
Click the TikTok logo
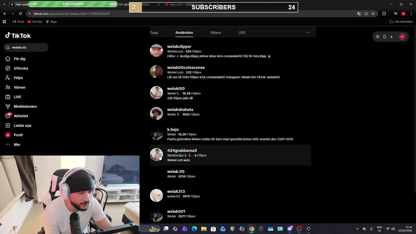(x=18, y=35)
